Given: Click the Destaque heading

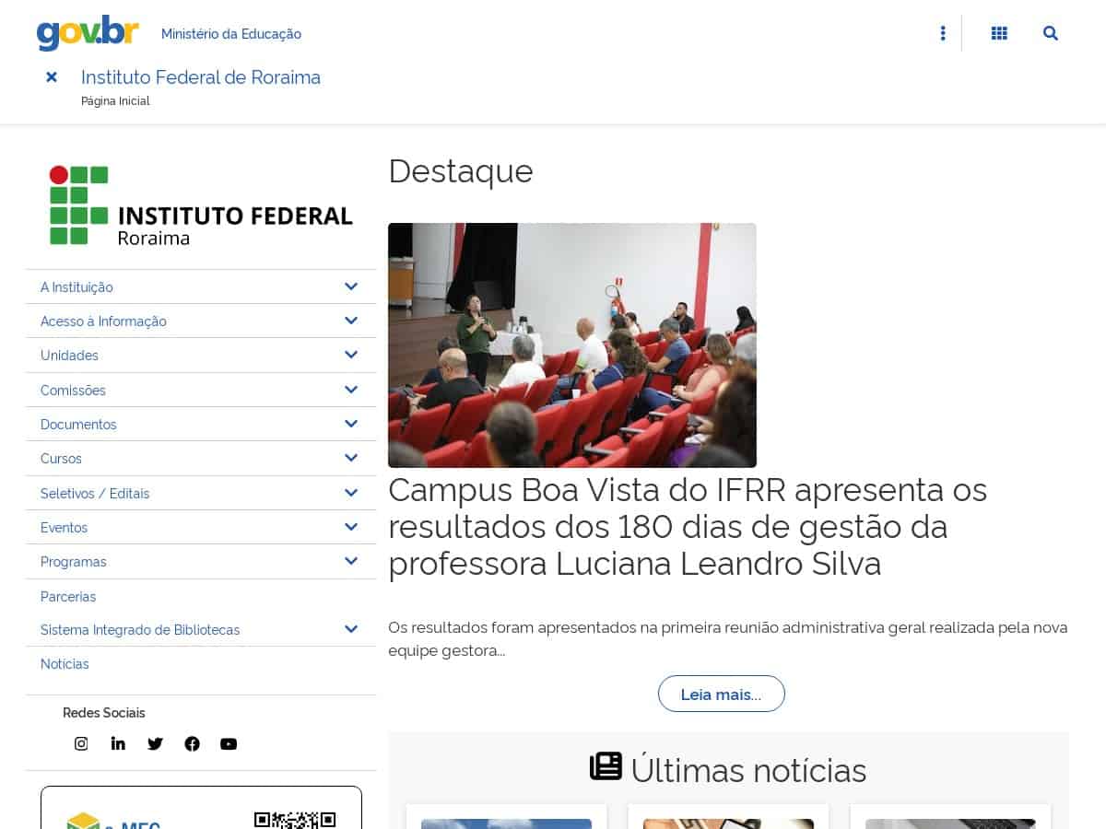Looking at the screenshot, I should coord(461,171).
